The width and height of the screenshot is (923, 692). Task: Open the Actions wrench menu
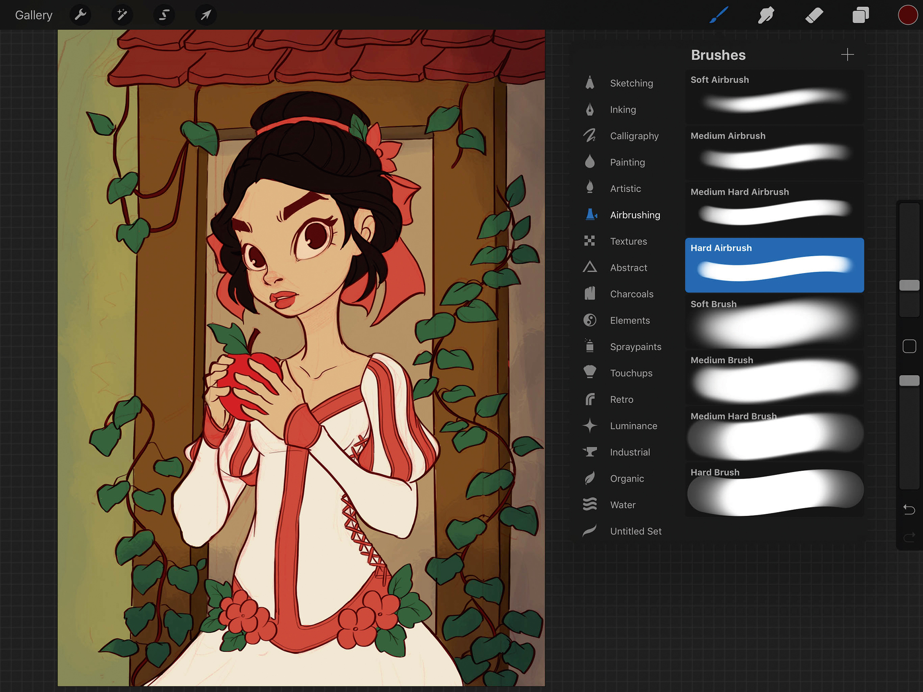coord(81,16)
